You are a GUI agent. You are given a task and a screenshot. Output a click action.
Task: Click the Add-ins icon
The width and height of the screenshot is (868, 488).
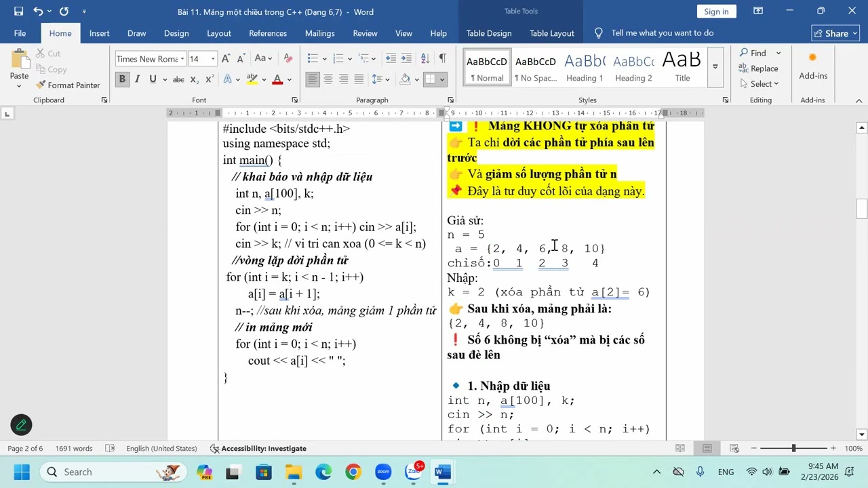click(812, 58)
